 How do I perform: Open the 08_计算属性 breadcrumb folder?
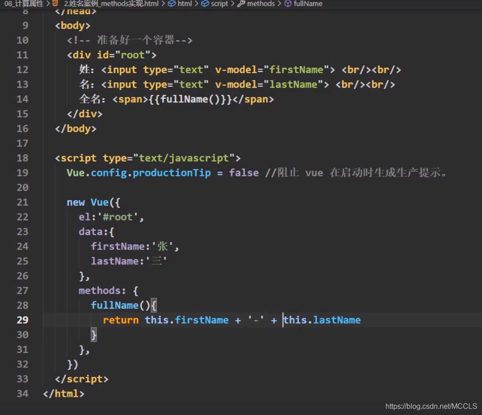coord(24,4)
